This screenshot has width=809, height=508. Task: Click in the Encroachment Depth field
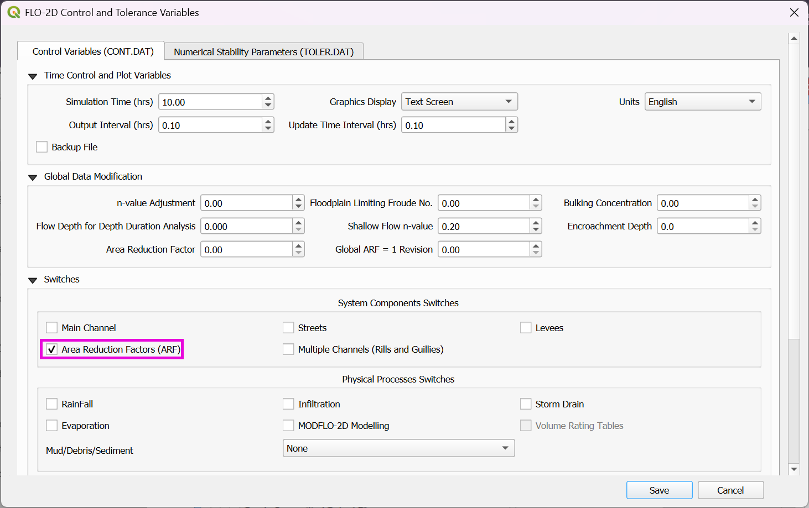tap(702, 227)
